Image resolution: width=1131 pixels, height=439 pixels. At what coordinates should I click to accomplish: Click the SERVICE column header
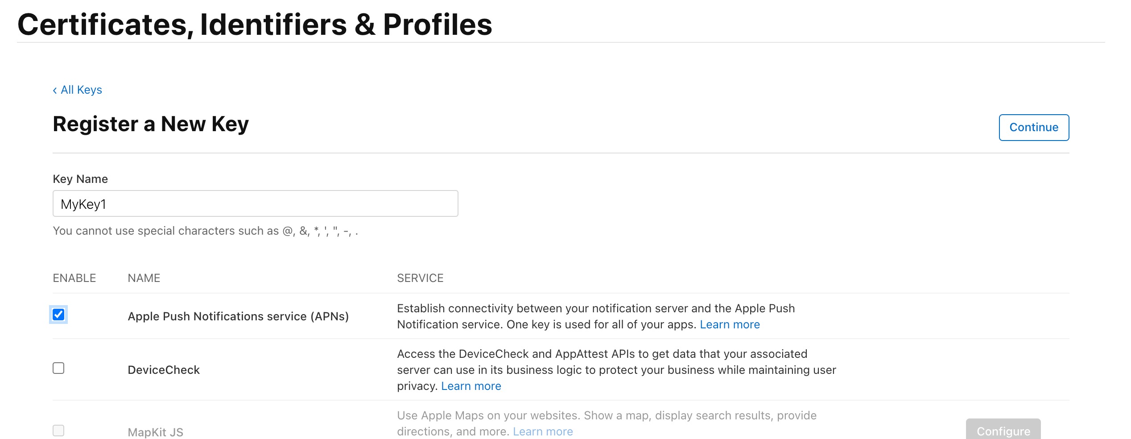coord(420,277)
